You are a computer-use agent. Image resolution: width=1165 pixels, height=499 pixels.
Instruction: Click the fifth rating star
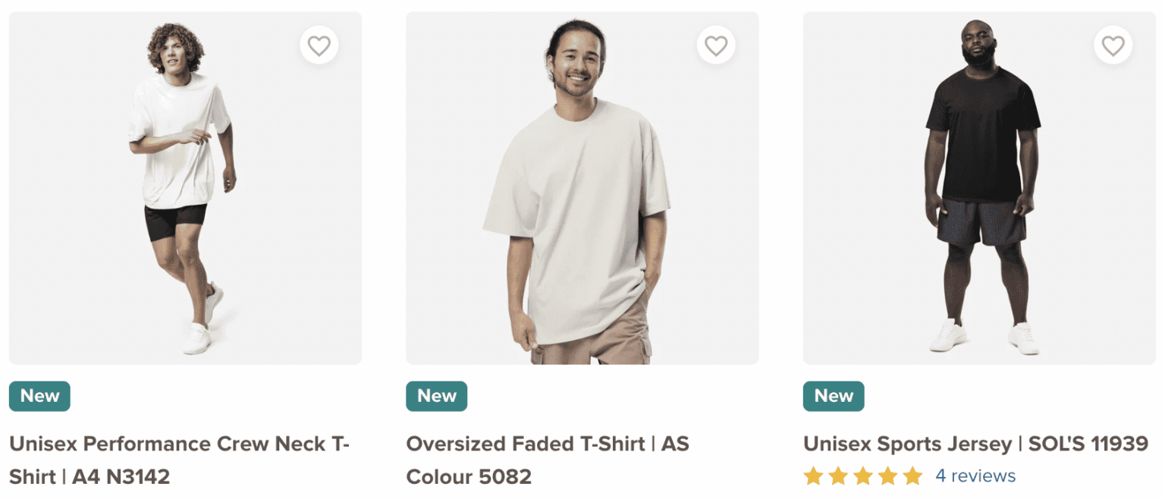click(913, 476)
